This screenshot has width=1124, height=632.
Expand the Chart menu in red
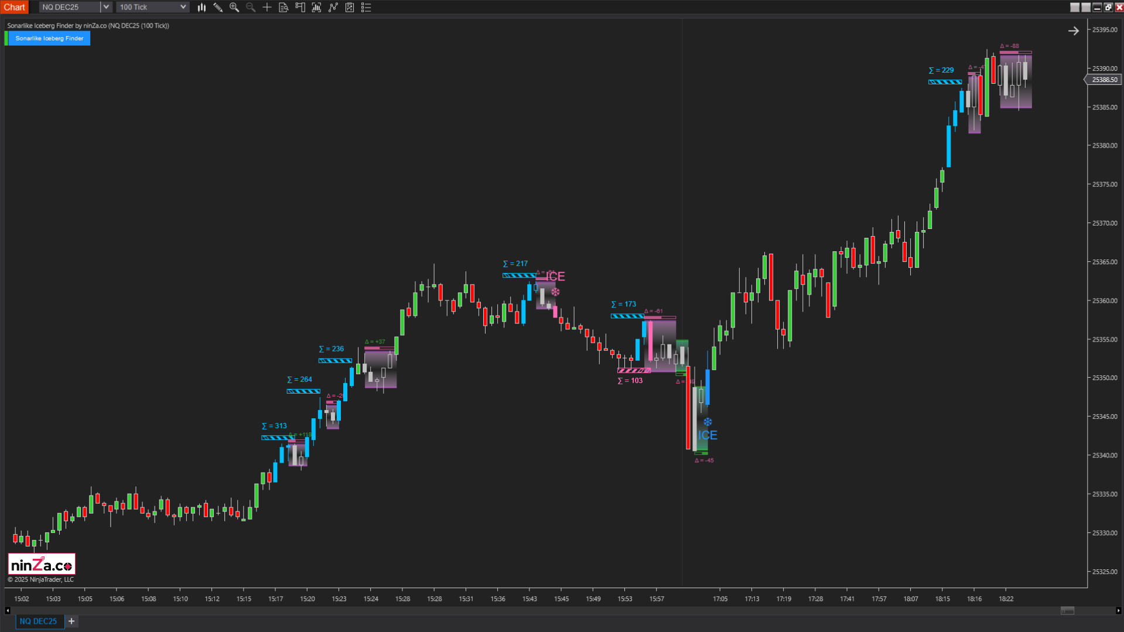pos(15,7)
